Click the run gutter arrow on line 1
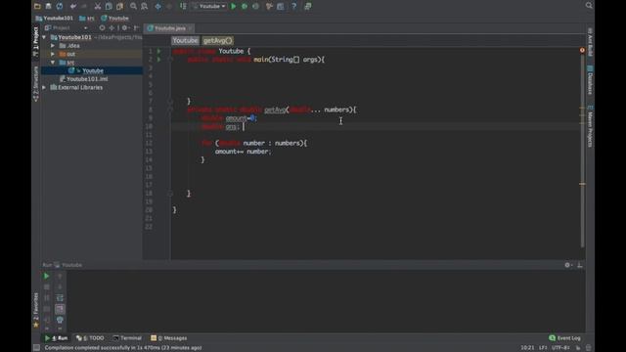Viewport: 626px width, 352px height. tap(158, 51)
